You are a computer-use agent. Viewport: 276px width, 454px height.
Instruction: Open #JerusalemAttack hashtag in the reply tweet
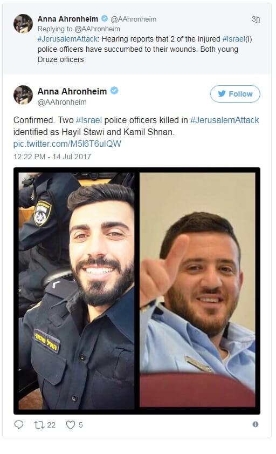coord(67,39)
